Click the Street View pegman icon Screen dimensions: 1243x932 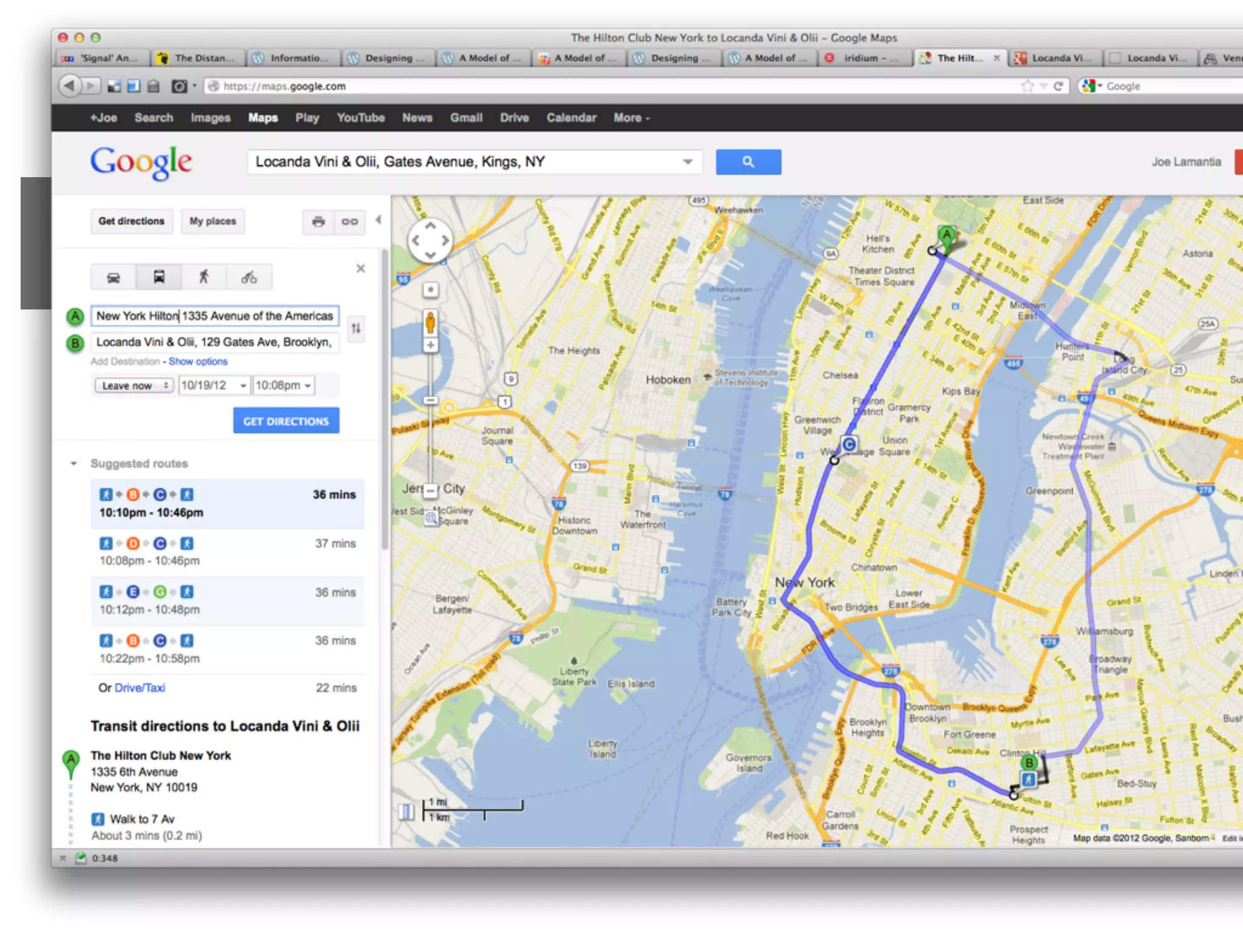(x=430, y=322)
